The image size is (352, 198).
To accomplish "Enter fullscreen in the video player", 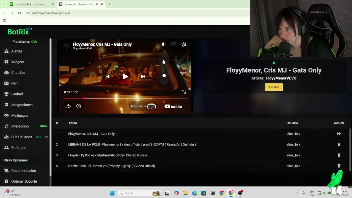I will 184,92.
